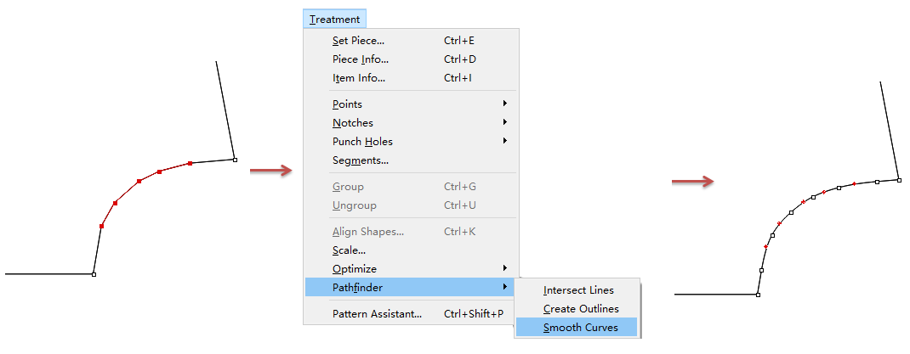
Task: Select the Group command
Action: (x=348, y=187)
